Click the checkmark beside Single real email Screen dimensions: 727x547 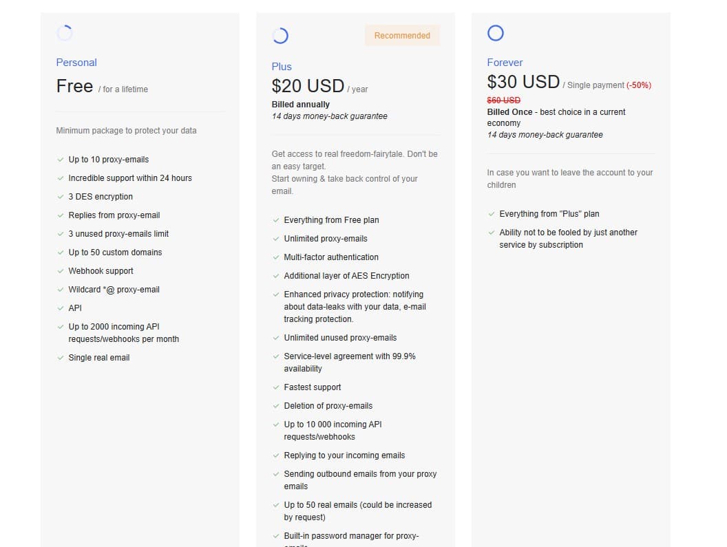[60, 358]
